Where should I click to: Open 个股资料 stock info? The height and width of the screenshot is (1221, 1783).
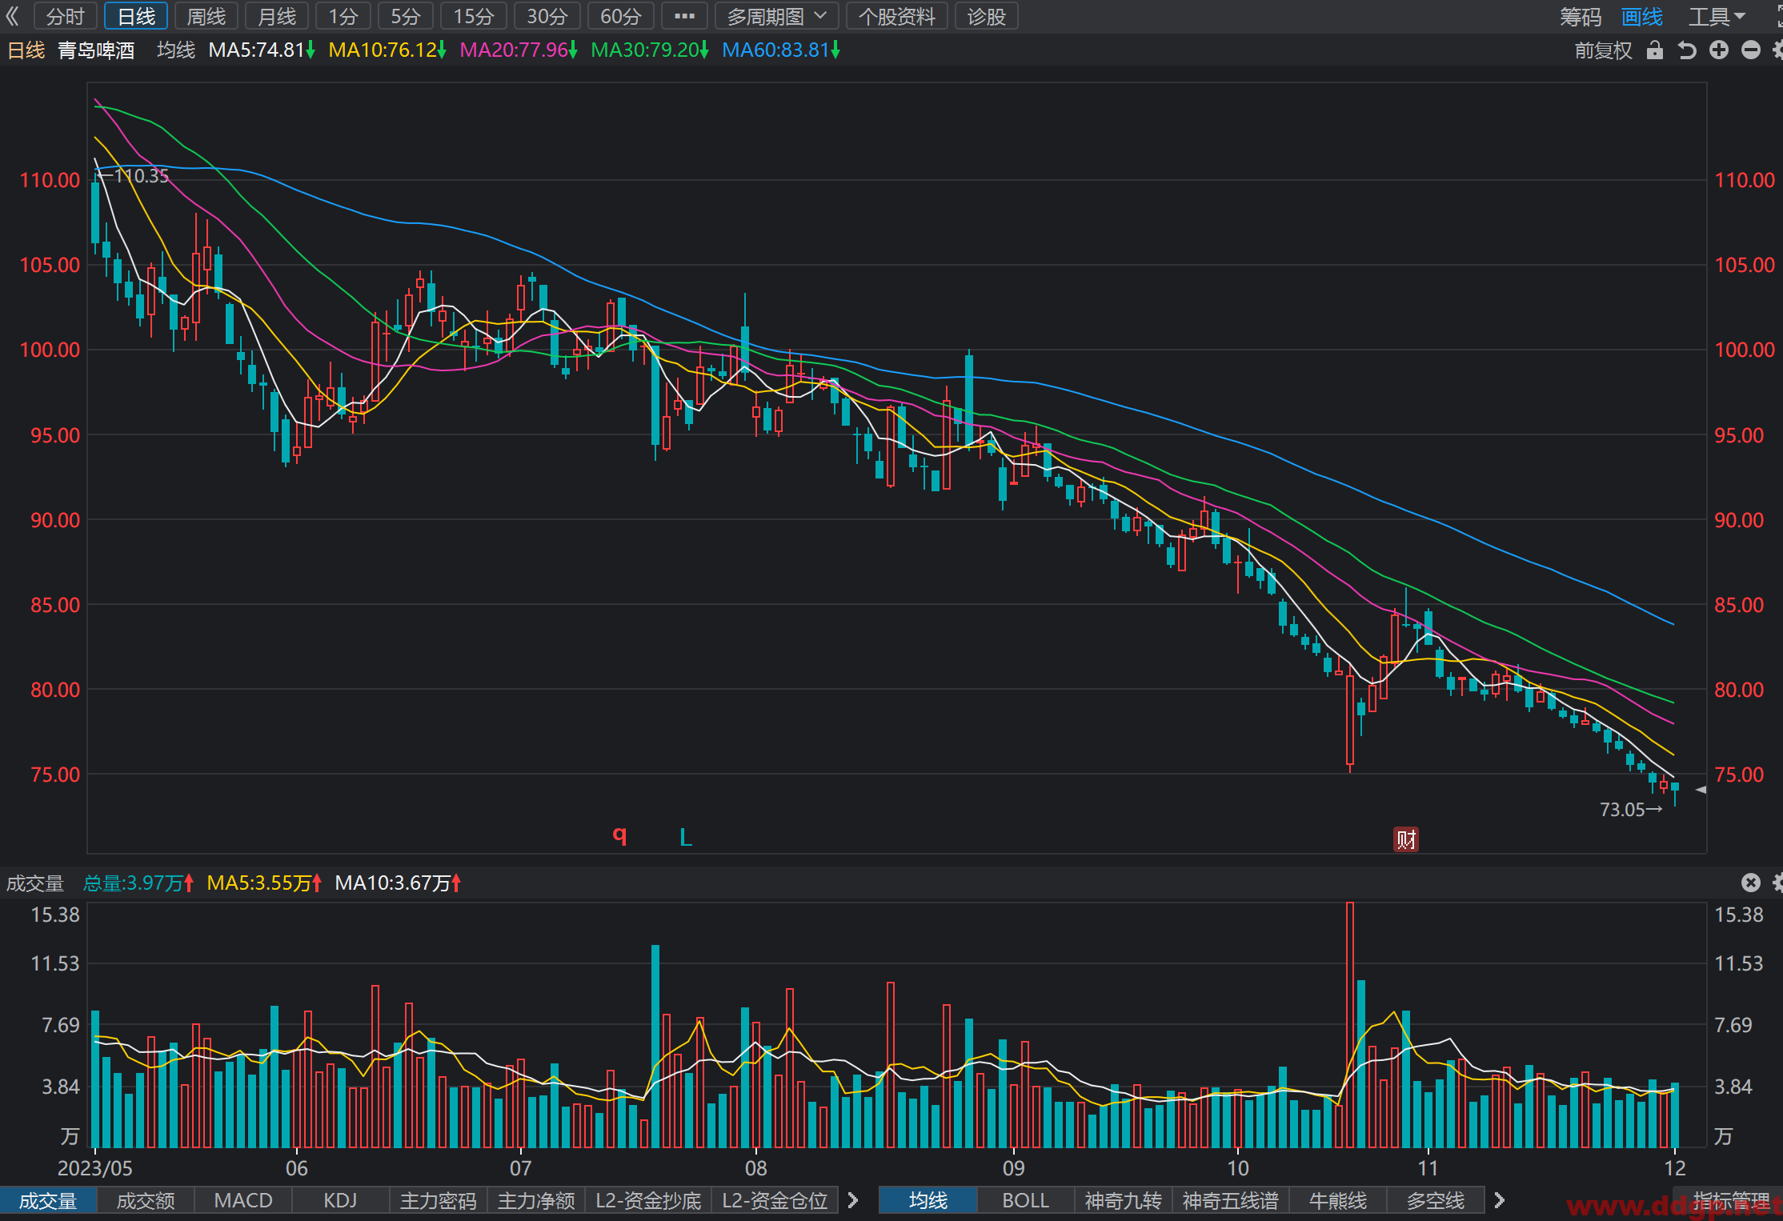pos(897,16)
